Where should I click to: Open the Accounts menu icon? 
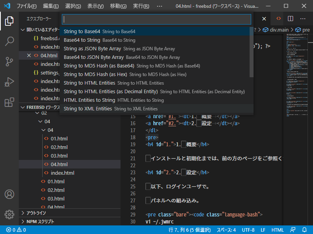pyautogui.click(x=9, y=194)
